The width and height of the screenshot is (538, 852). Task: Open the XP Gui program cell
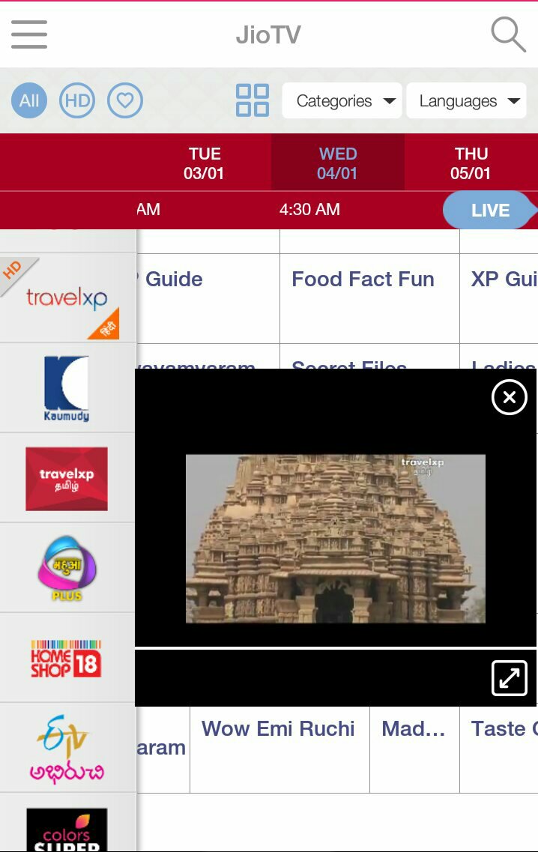(499, 298)
